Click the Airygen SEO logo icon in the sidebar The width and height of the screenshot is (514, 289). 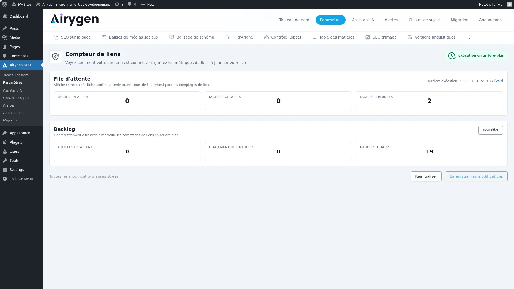tap(5, 65)
